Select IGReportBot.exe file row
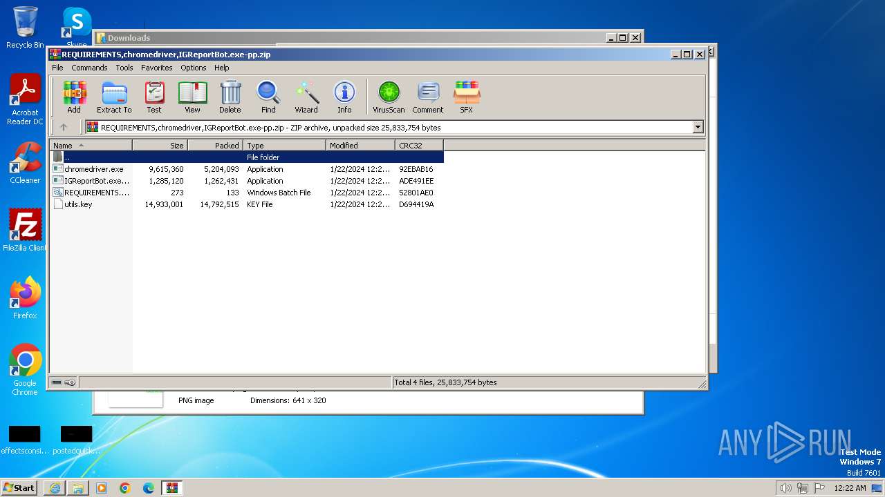 247,181
